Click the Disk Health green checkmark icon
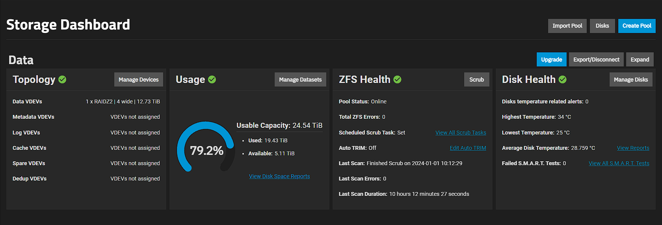 [x=563, y=79]
